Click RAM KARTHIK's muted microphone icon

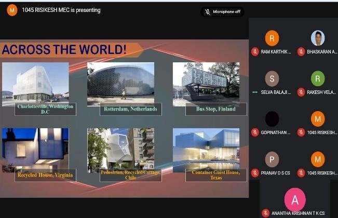(x=255, y=52)
